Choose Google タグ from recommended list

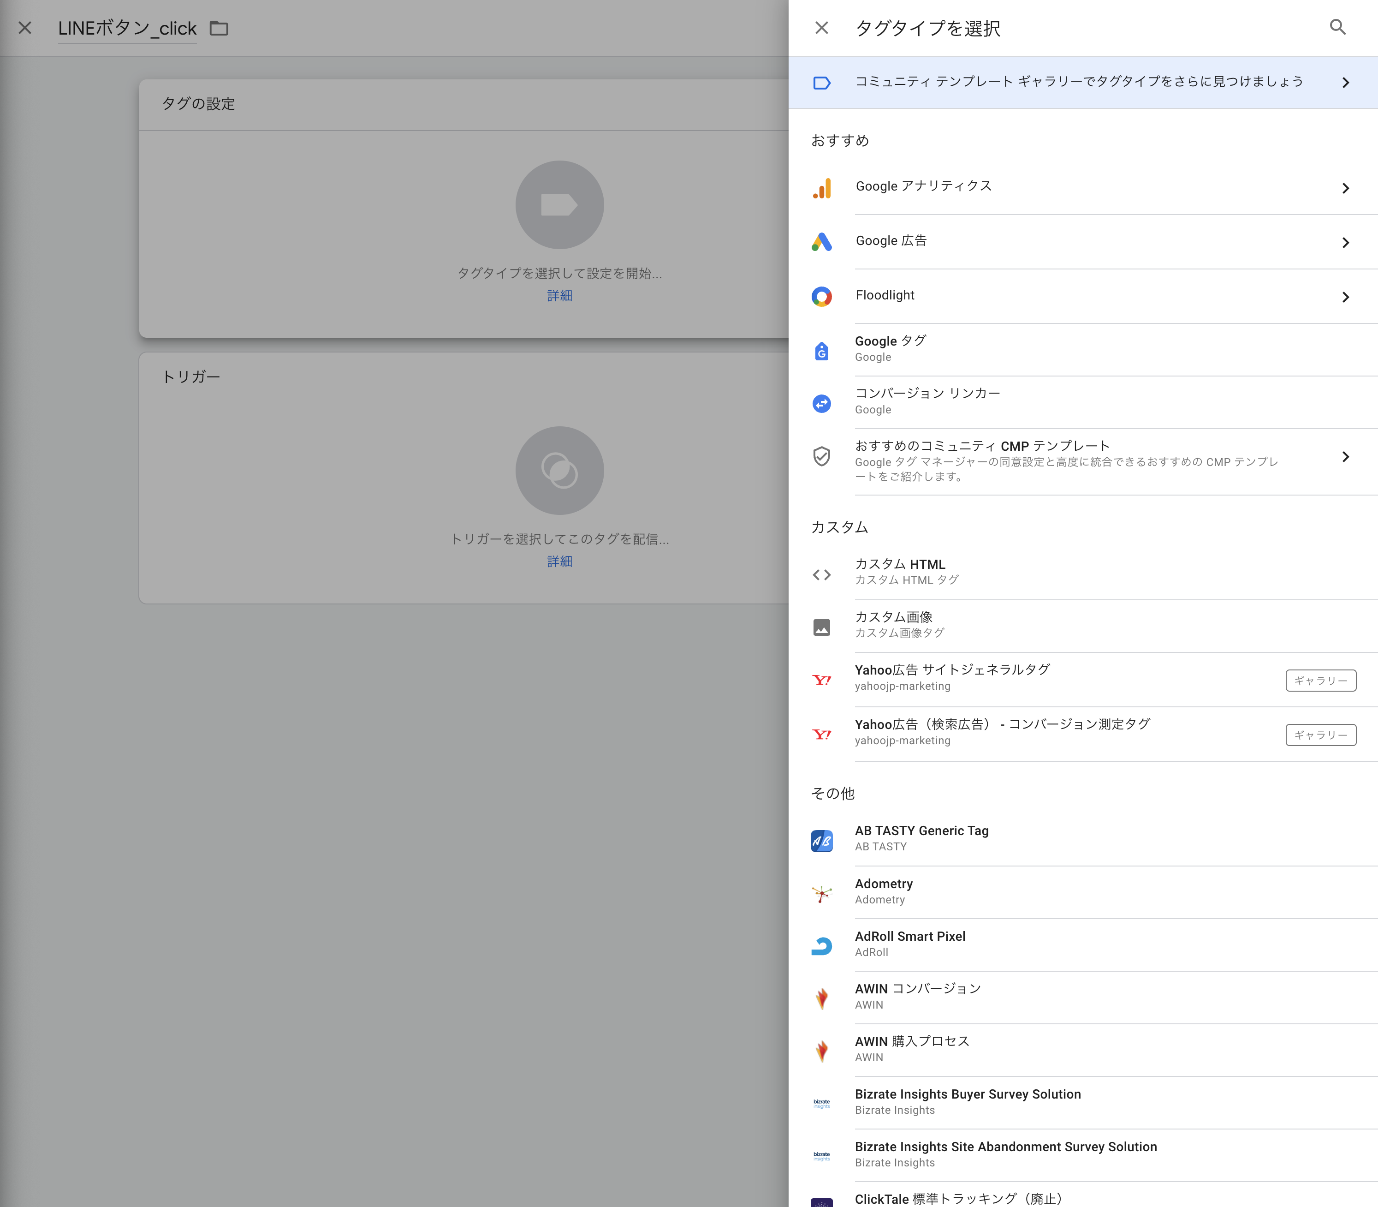[1082, 350]
